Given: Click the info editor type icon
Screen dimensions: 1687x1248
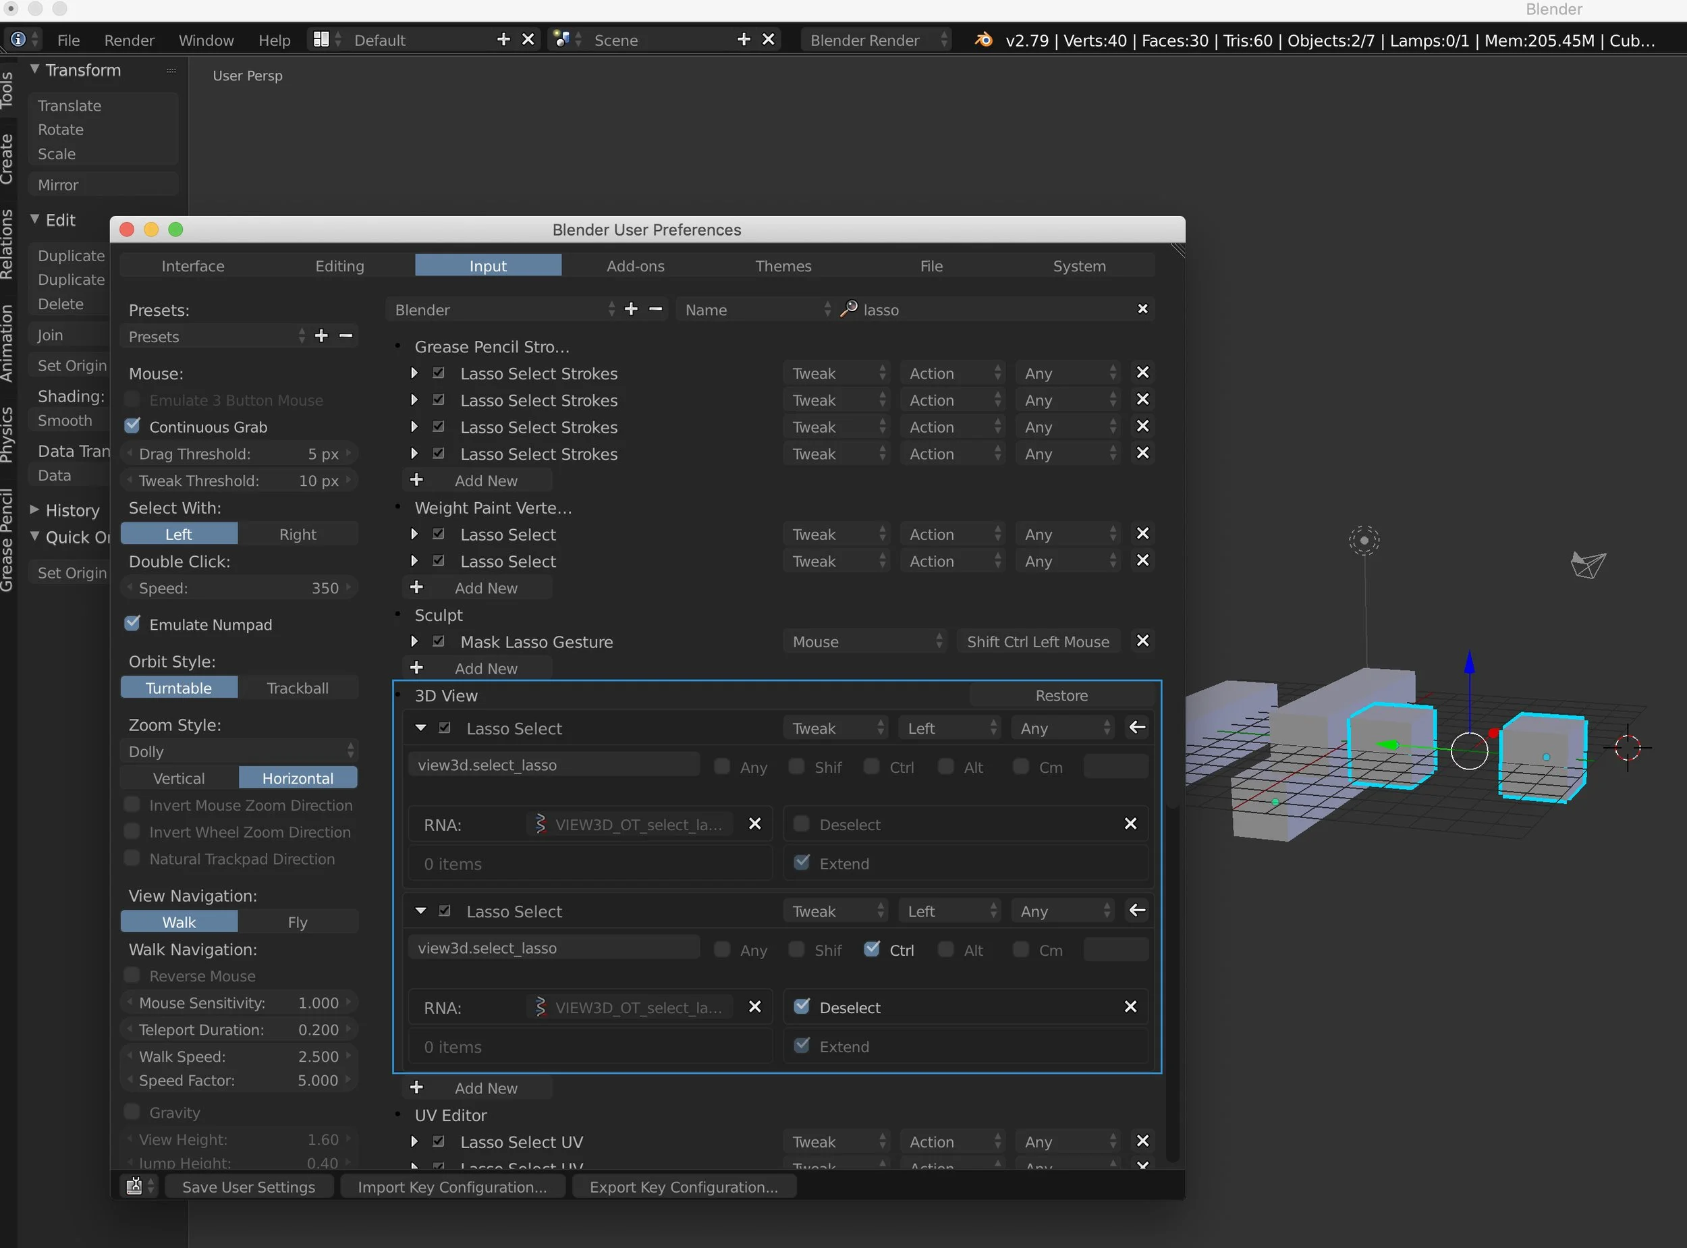Looking at the screenshot, I should click(19, 39).
